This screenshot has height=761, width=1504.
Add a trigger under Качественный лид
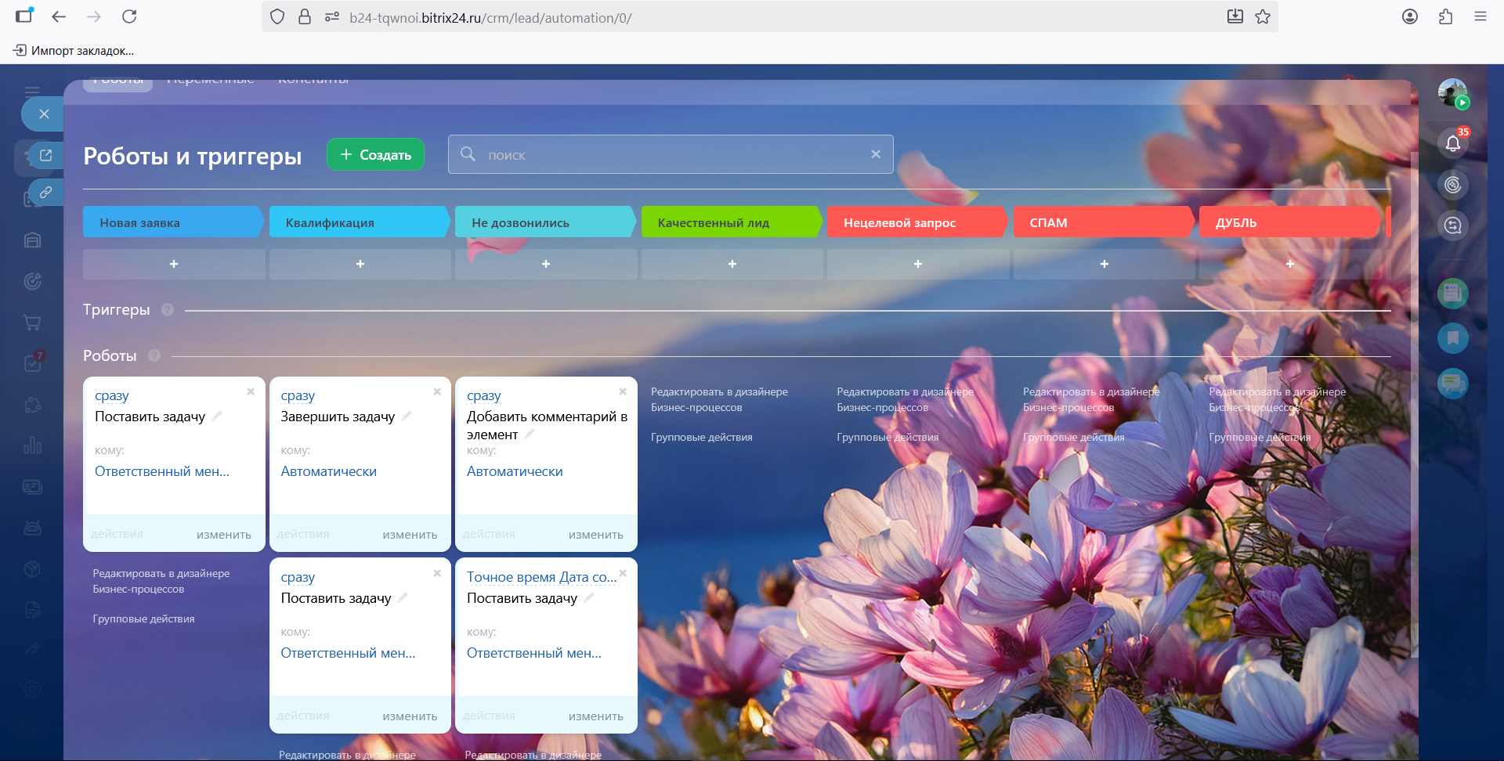(732, 264)
